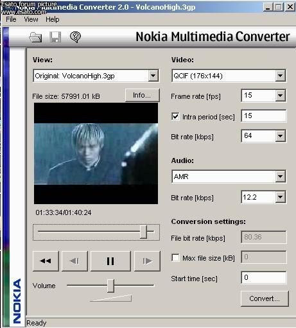Open the File menu

(x=11, y=19)
